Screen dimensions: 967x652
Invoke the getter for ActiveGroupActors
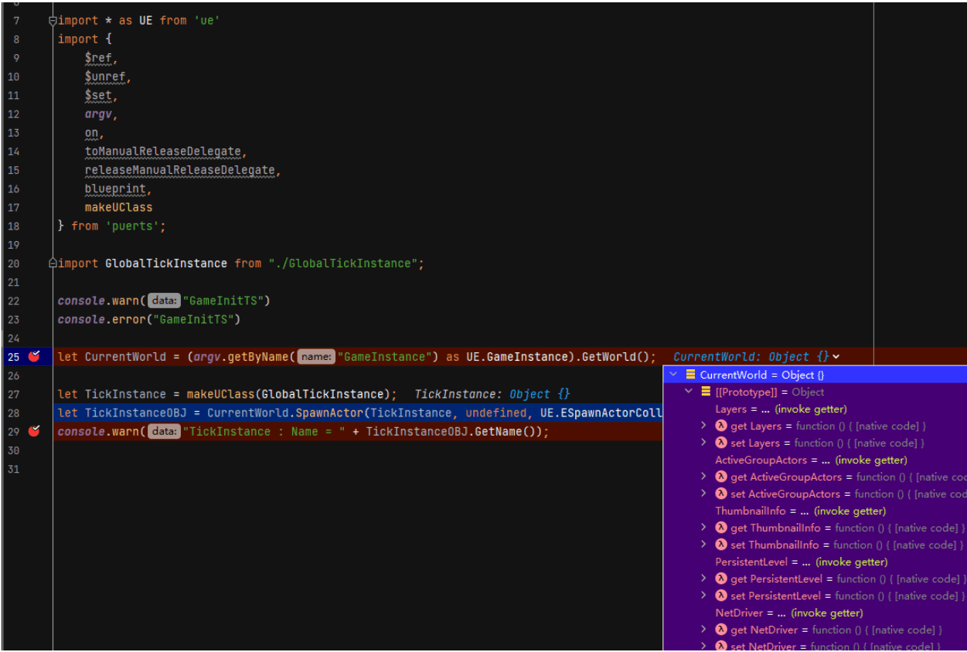coord(871,460)
